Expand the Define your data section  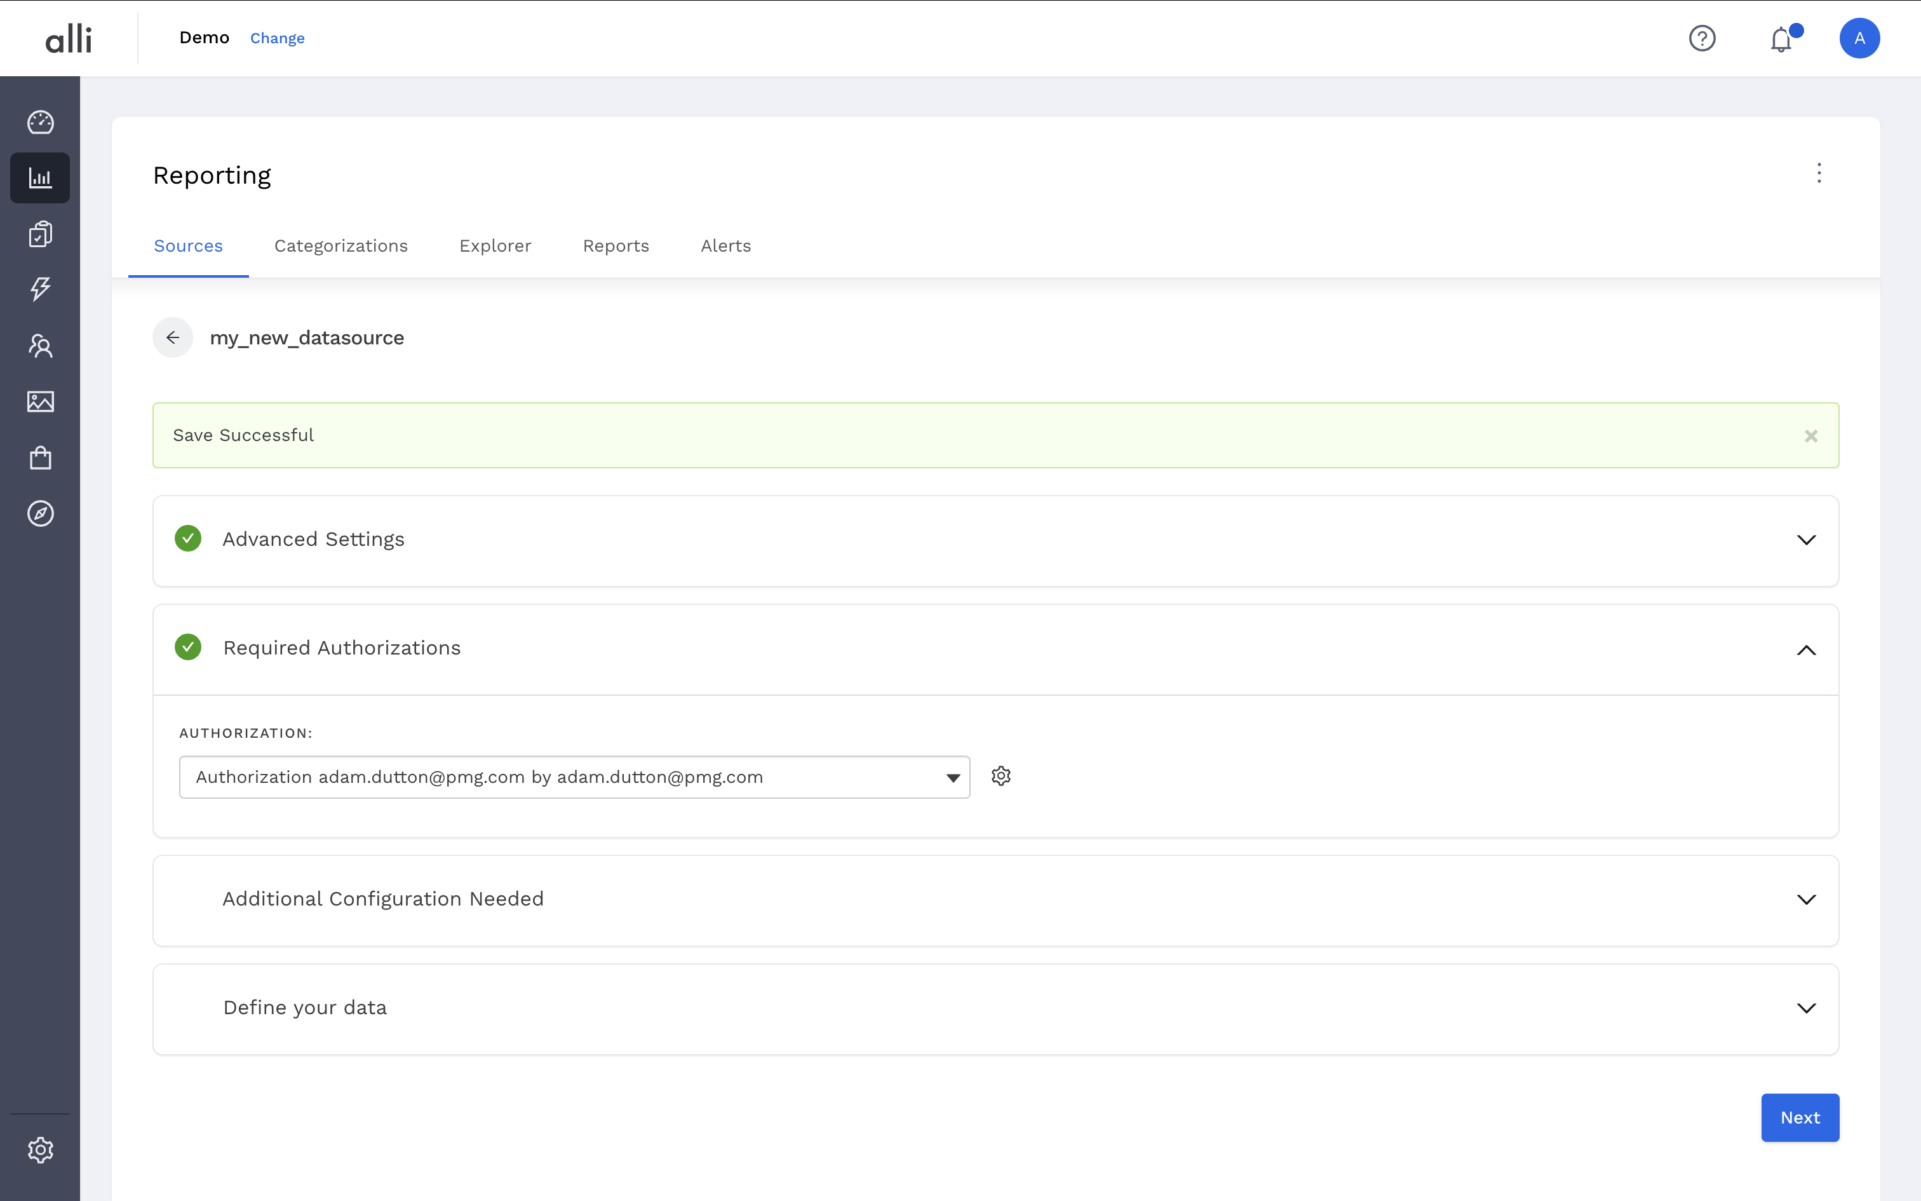[1806, 1008]
